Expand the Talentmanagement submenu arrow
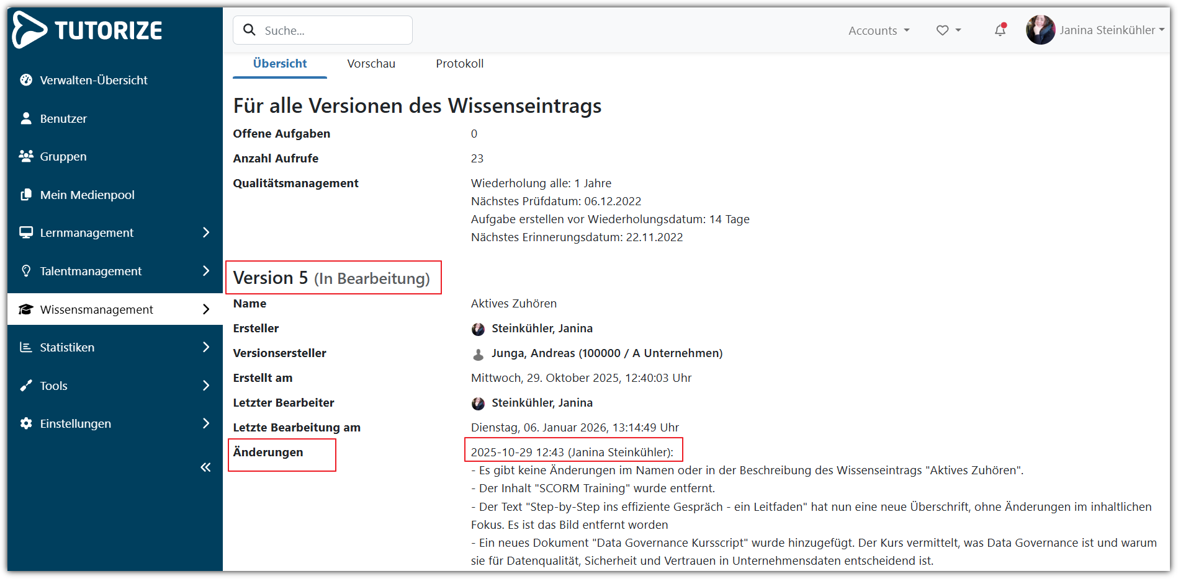The image size is (1178, 579). tap(206, 271)
